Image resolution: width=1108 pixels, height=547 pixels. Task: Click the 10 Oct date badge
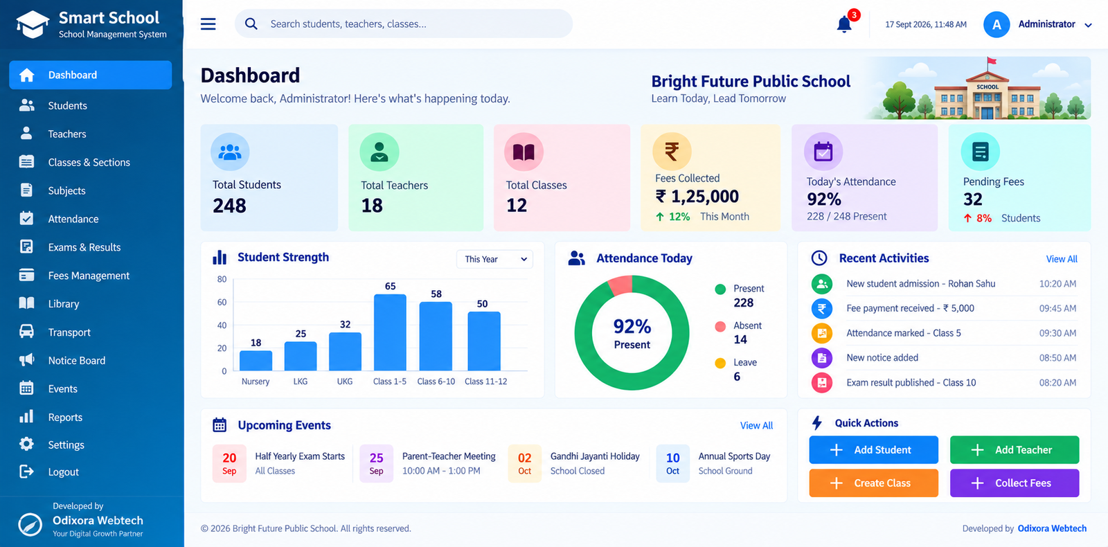[672, 463]
